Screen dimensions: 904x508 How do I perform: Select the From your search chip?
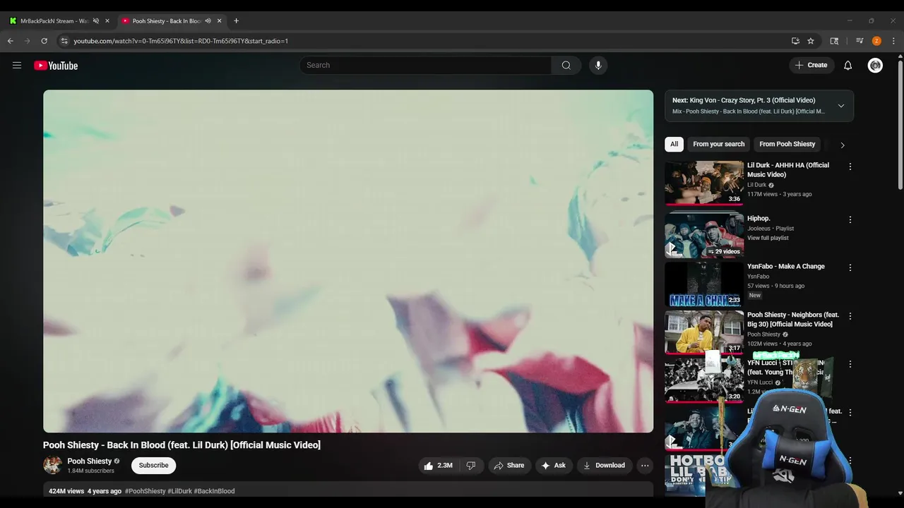[718, 144]
